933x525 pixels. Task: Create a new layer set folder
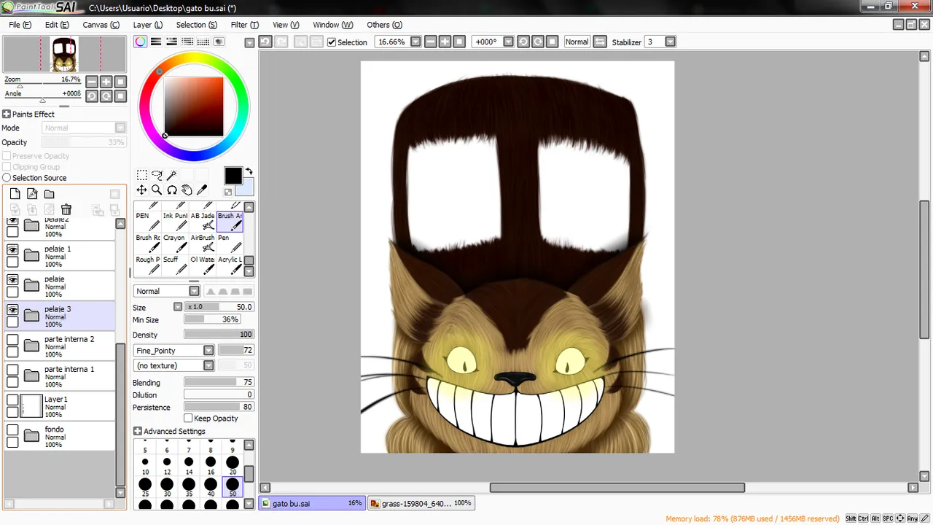point(49,194)
